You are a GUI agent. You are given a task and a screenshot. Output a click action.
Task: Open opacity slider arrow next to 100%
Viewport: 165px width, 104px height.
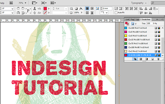(82, 13)
